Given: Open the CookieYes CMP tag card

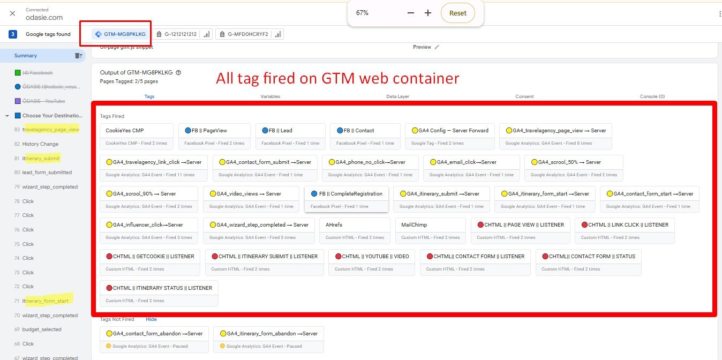Looking at the screenshot, I should (137, 136).
